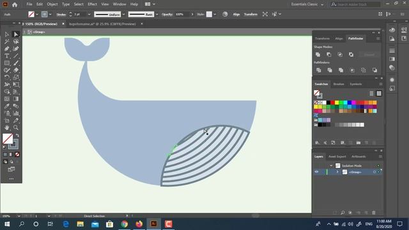Swap fill and stroke colors
This screenshot has width=409, height=230.
(17, 135)
